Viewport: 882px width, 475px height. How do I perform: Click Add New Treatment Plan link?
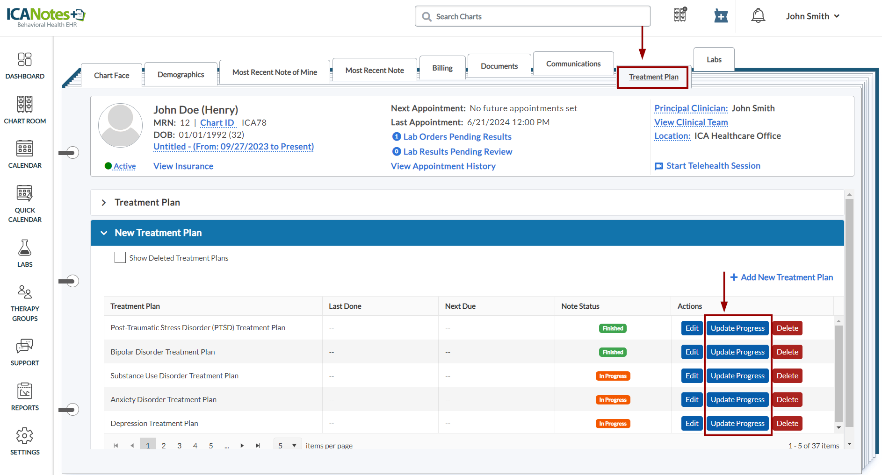tap(781, 277)
